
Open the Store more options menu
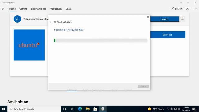(195, 9)
